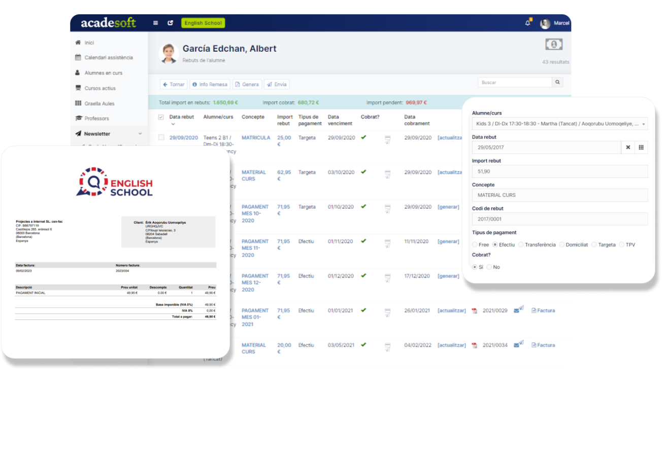
Task: Click [generar] in the 17/12/2020 payment row
Action: click(x=448, y=276)
